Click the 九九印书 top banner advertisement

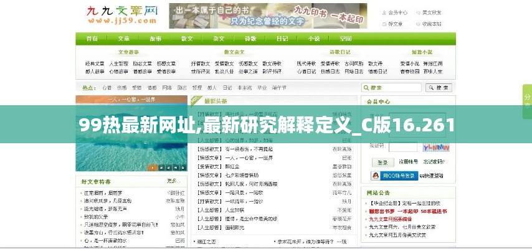[x=268, y=16]
